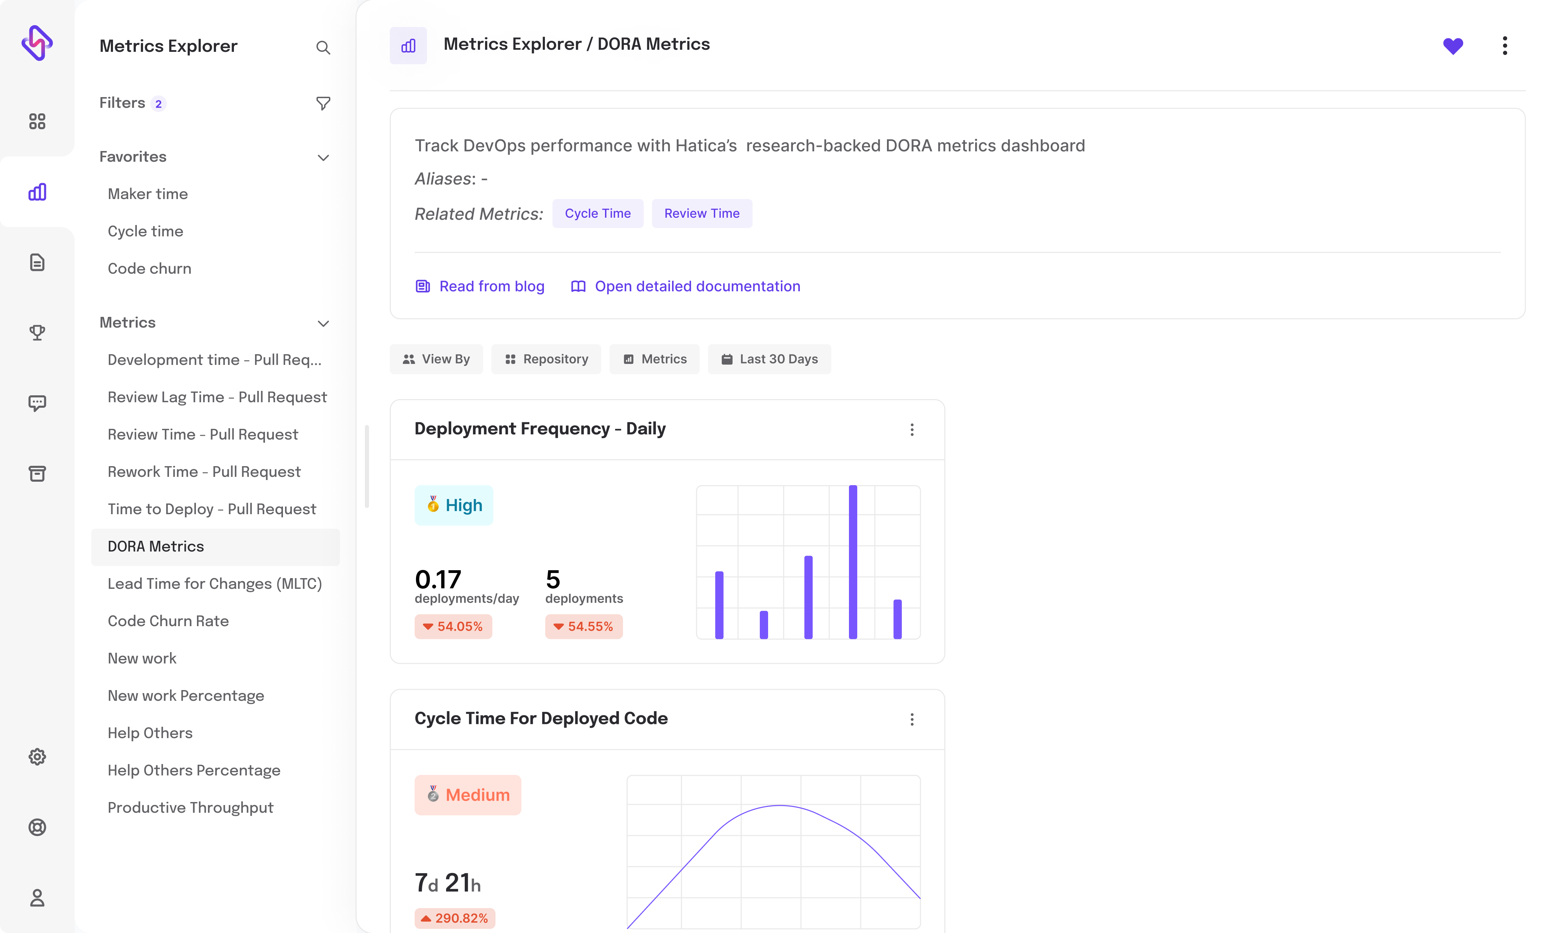
Task: Open Code churn favorite
Action: click(150, 268)
